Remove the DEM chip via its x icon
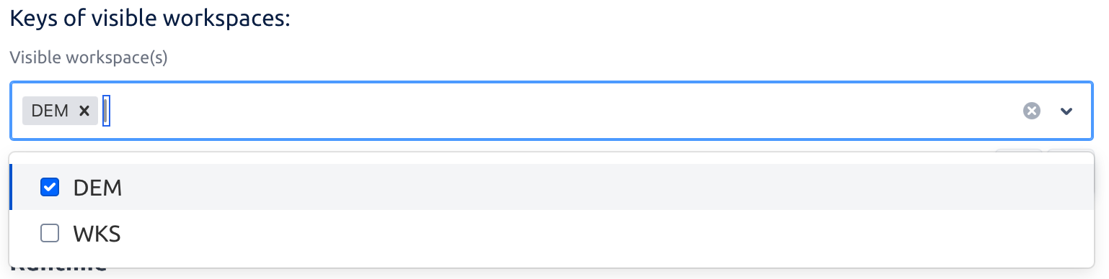 click(x=84, y=111)
